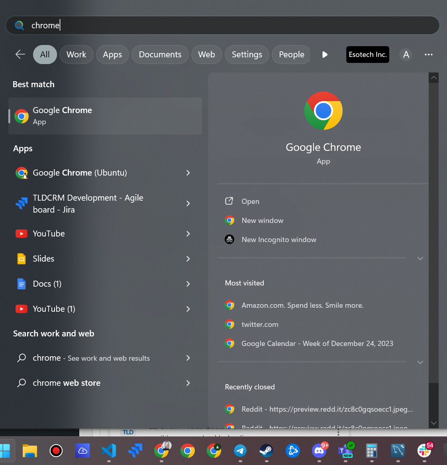Click into the search box containing chrome

click(223, 25)
